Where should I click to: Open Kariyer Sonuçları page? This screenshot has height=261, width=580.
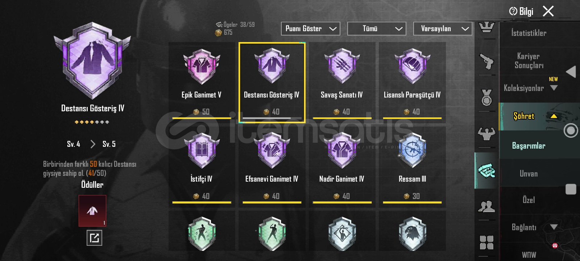tap(529, 61)
